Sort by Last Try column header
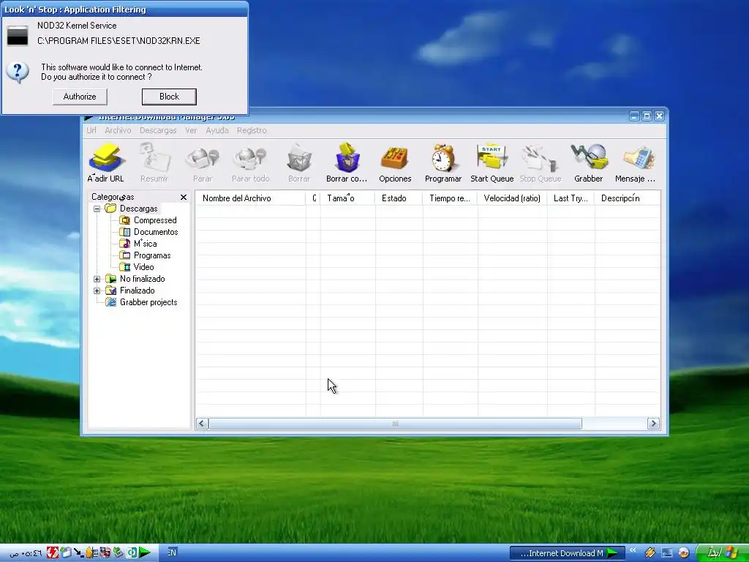Image resolution: width=749 pixels, height=562 pixels. 571,198
